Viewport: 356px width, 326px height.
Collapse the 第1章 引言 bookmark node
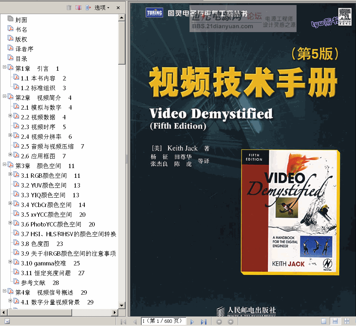(4, 67)
